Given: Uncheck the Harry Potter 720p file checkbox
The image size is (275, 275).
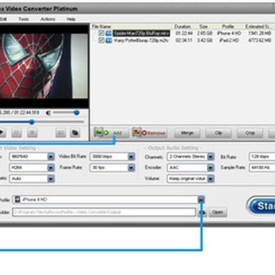Looking at the screenshot, I should pos(101,40).
